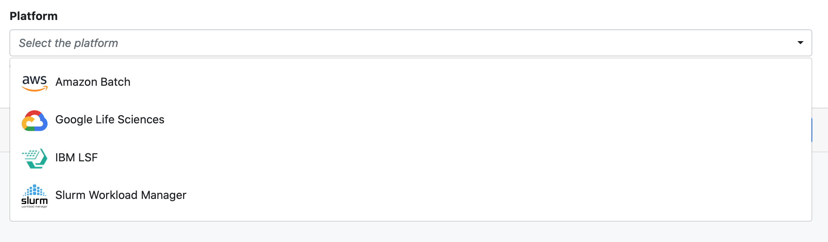Click blank space right of Amazon Batch
This screenshot has width=828, height=242.
[x=471, y=82]
